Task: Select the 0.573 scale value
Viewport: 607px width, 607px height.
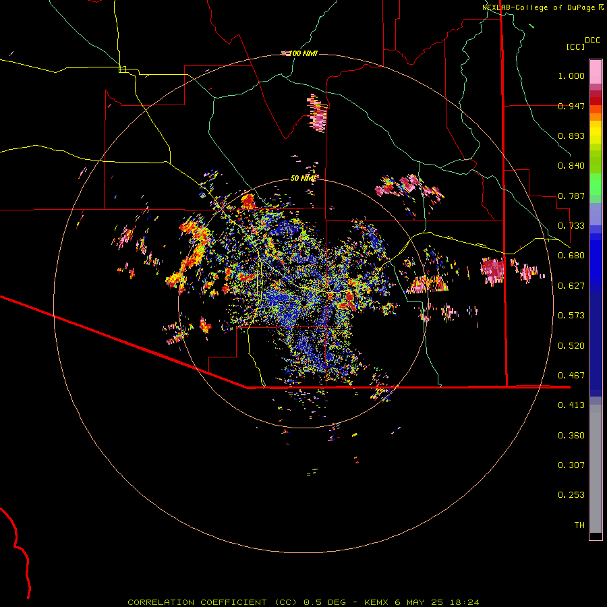Action: coord(571,316)
